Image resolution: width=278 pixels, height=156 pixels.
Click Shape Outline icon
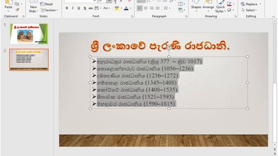point(229,4)
